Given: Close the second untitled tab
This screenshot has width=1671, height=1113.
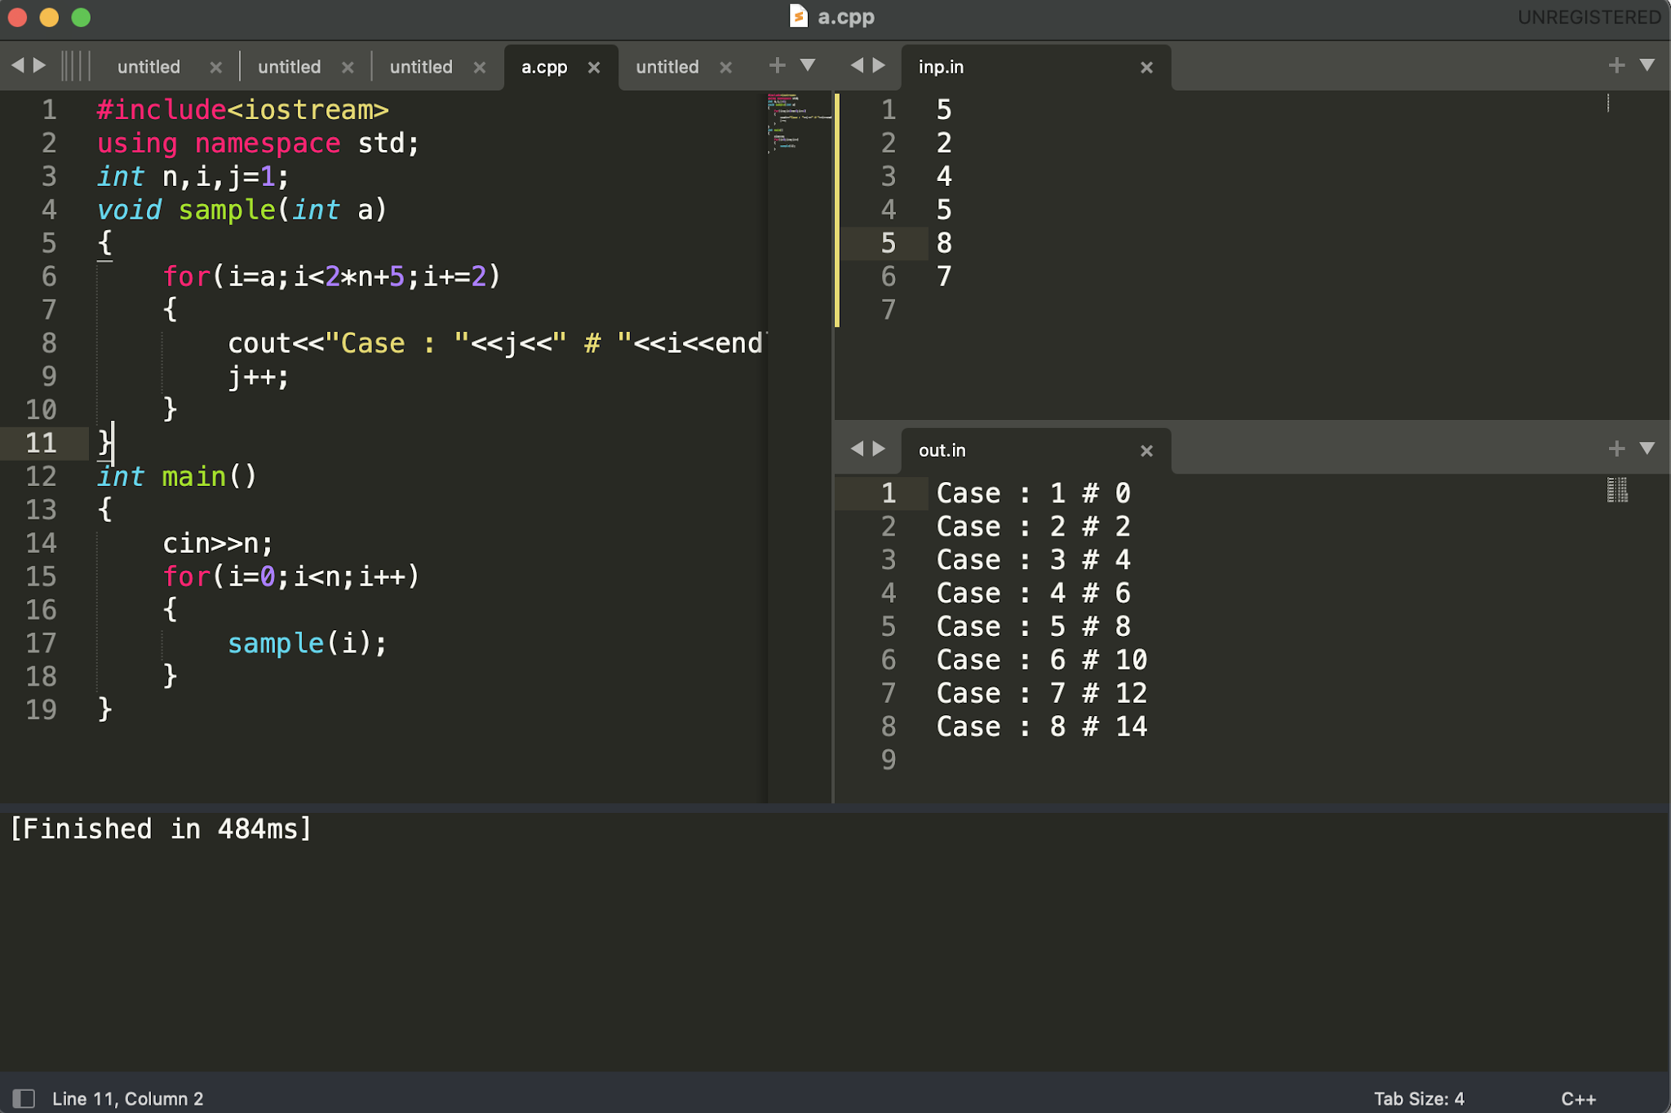Looking at the screenshot, I should [348, 68].
